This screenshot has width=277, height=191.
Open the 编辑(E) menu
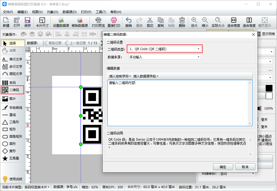[x=23, y=12]
